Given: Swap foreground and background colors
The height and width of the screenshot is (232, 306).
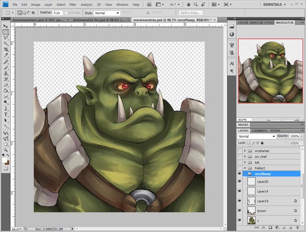Looking at the screenshot, I should click(8, 155).
